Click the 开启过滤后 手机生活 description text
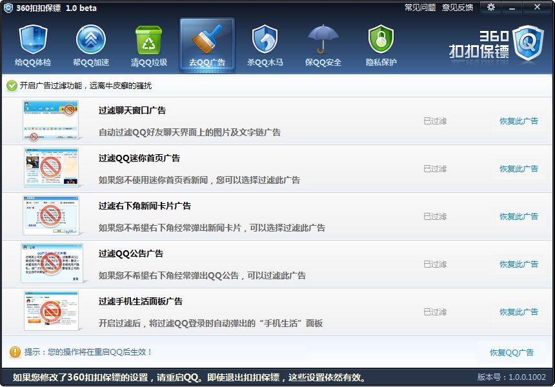This screenshot has height=387, width=555. coord(210,323)
